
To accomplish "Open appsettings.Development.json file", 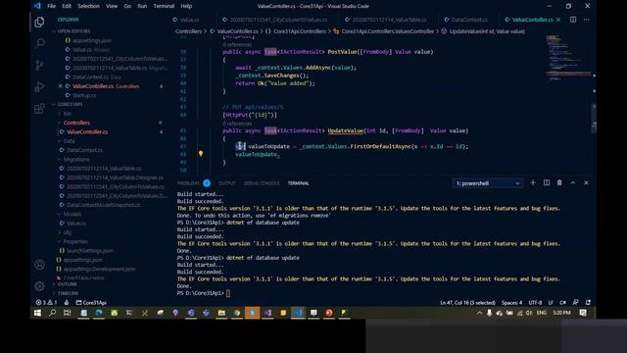I will pyautogui.click(x=99, y=269).
